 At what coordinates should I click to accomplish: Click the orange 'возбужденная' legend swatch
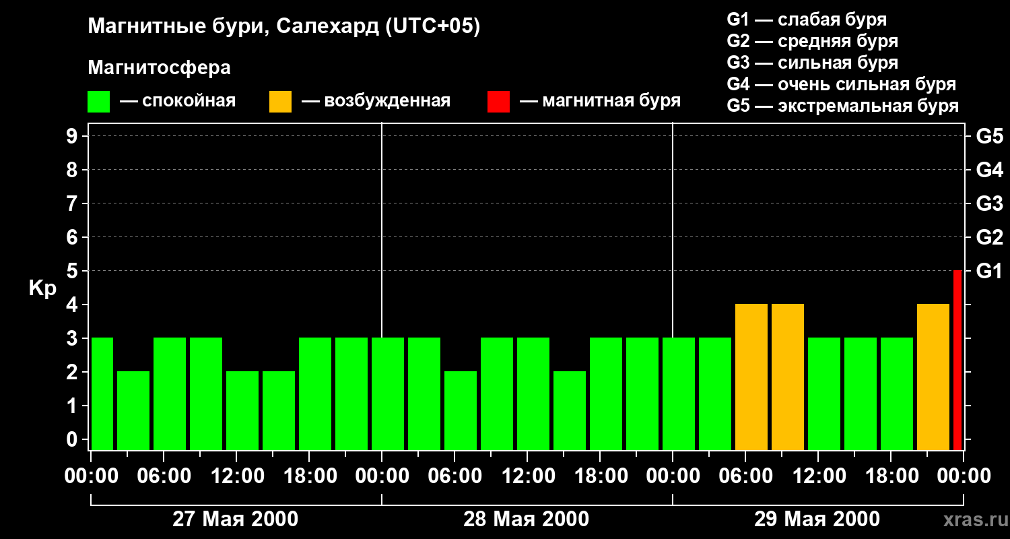(x=280, y=102)
